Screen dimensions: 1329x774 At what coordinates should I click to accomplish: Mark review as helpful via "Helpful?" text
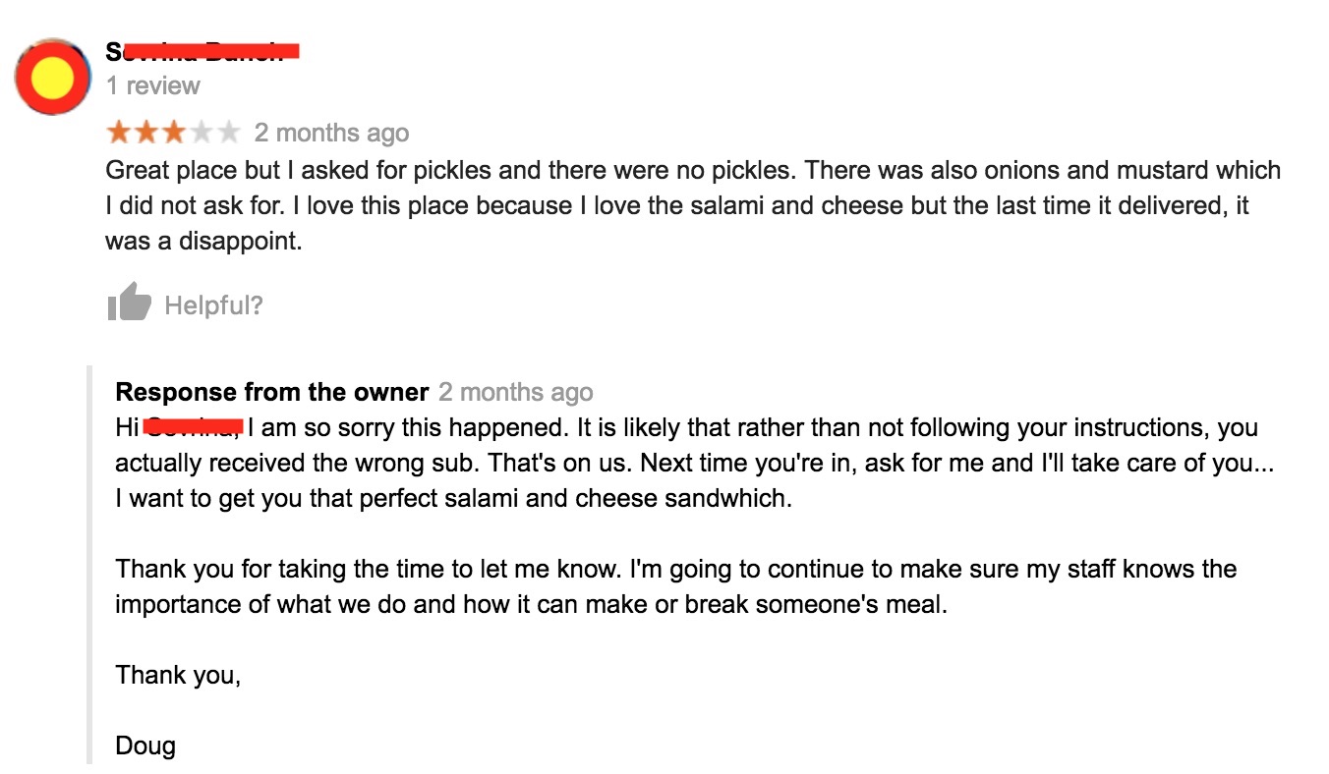[214, 305]
